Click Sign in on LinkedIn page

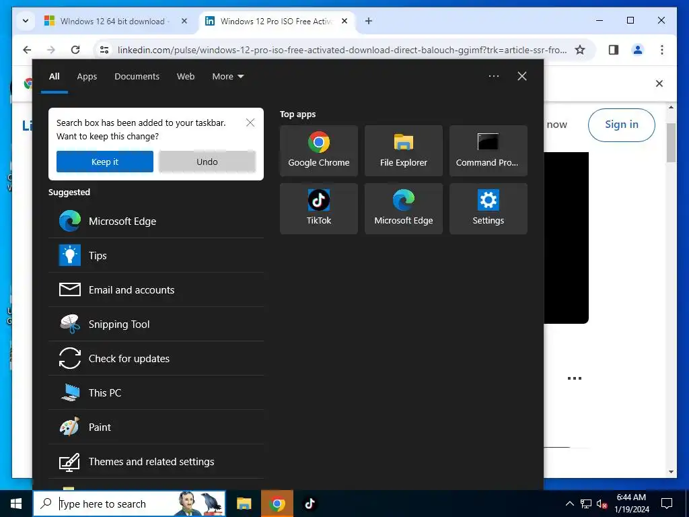[x=621, y=125]
